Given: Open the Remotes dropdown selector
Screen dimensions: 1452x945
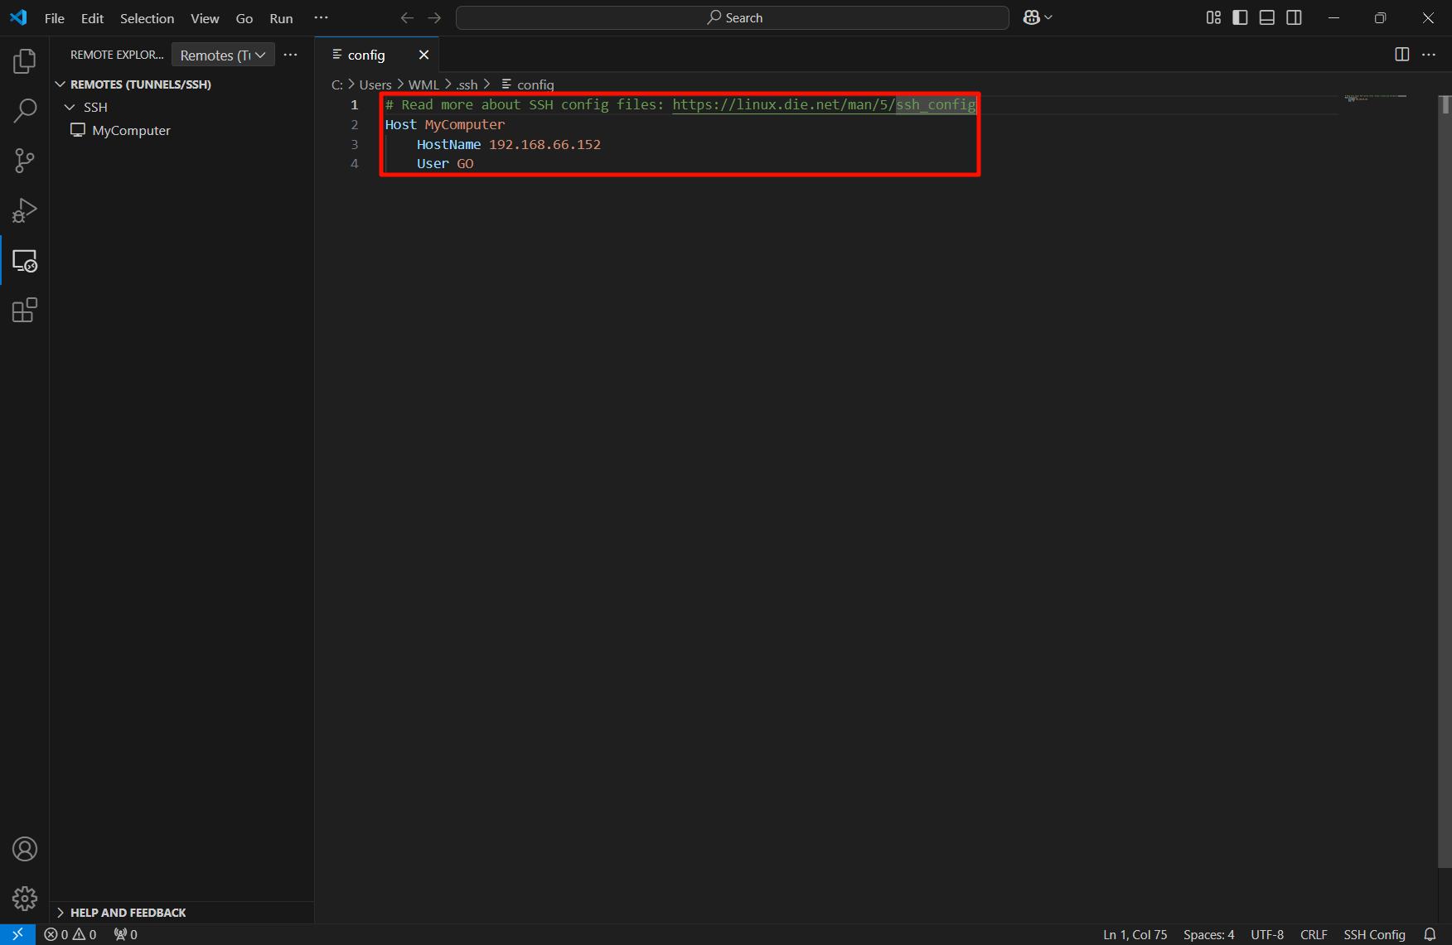Looking at the screenshot, I should (223, 55).
